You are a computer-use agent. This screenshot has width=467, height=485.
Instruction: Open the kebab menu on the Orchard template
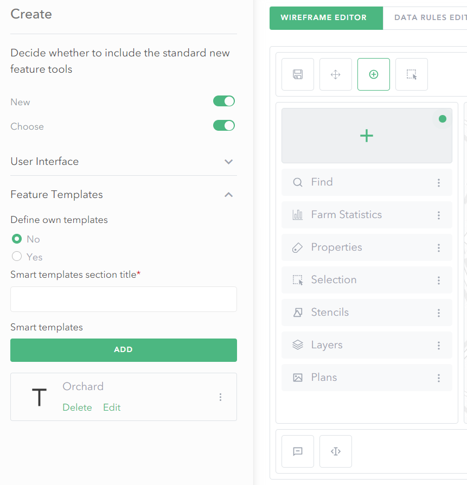(220, 397)
